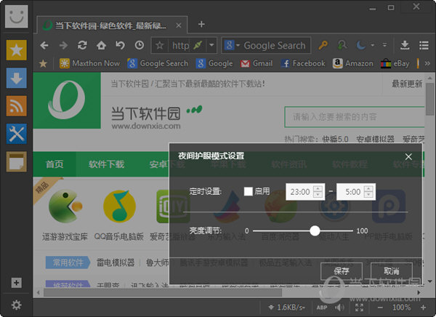Open the main menu hamburger icon
Image resolution: width=436 pixels, height=317 pixels.
coord(424,45)
